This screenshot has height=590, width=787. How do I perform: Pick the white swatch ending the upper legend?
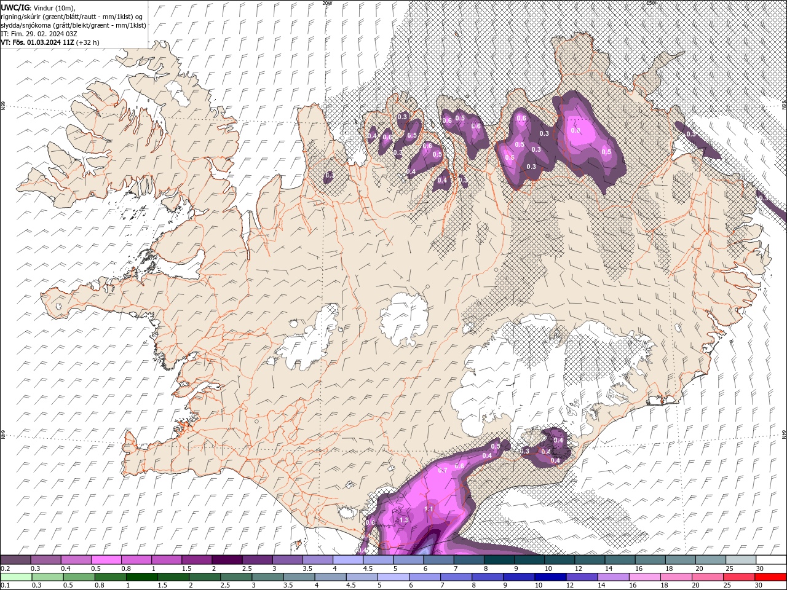[770, 560]
